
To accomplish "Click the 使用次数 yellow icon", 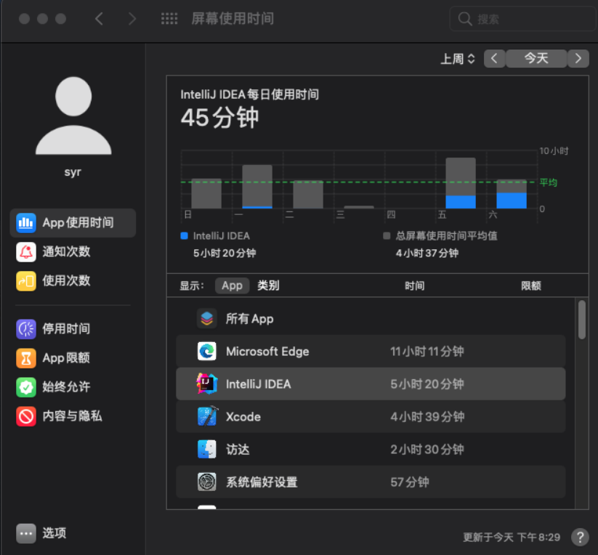I will click(26, 281).
